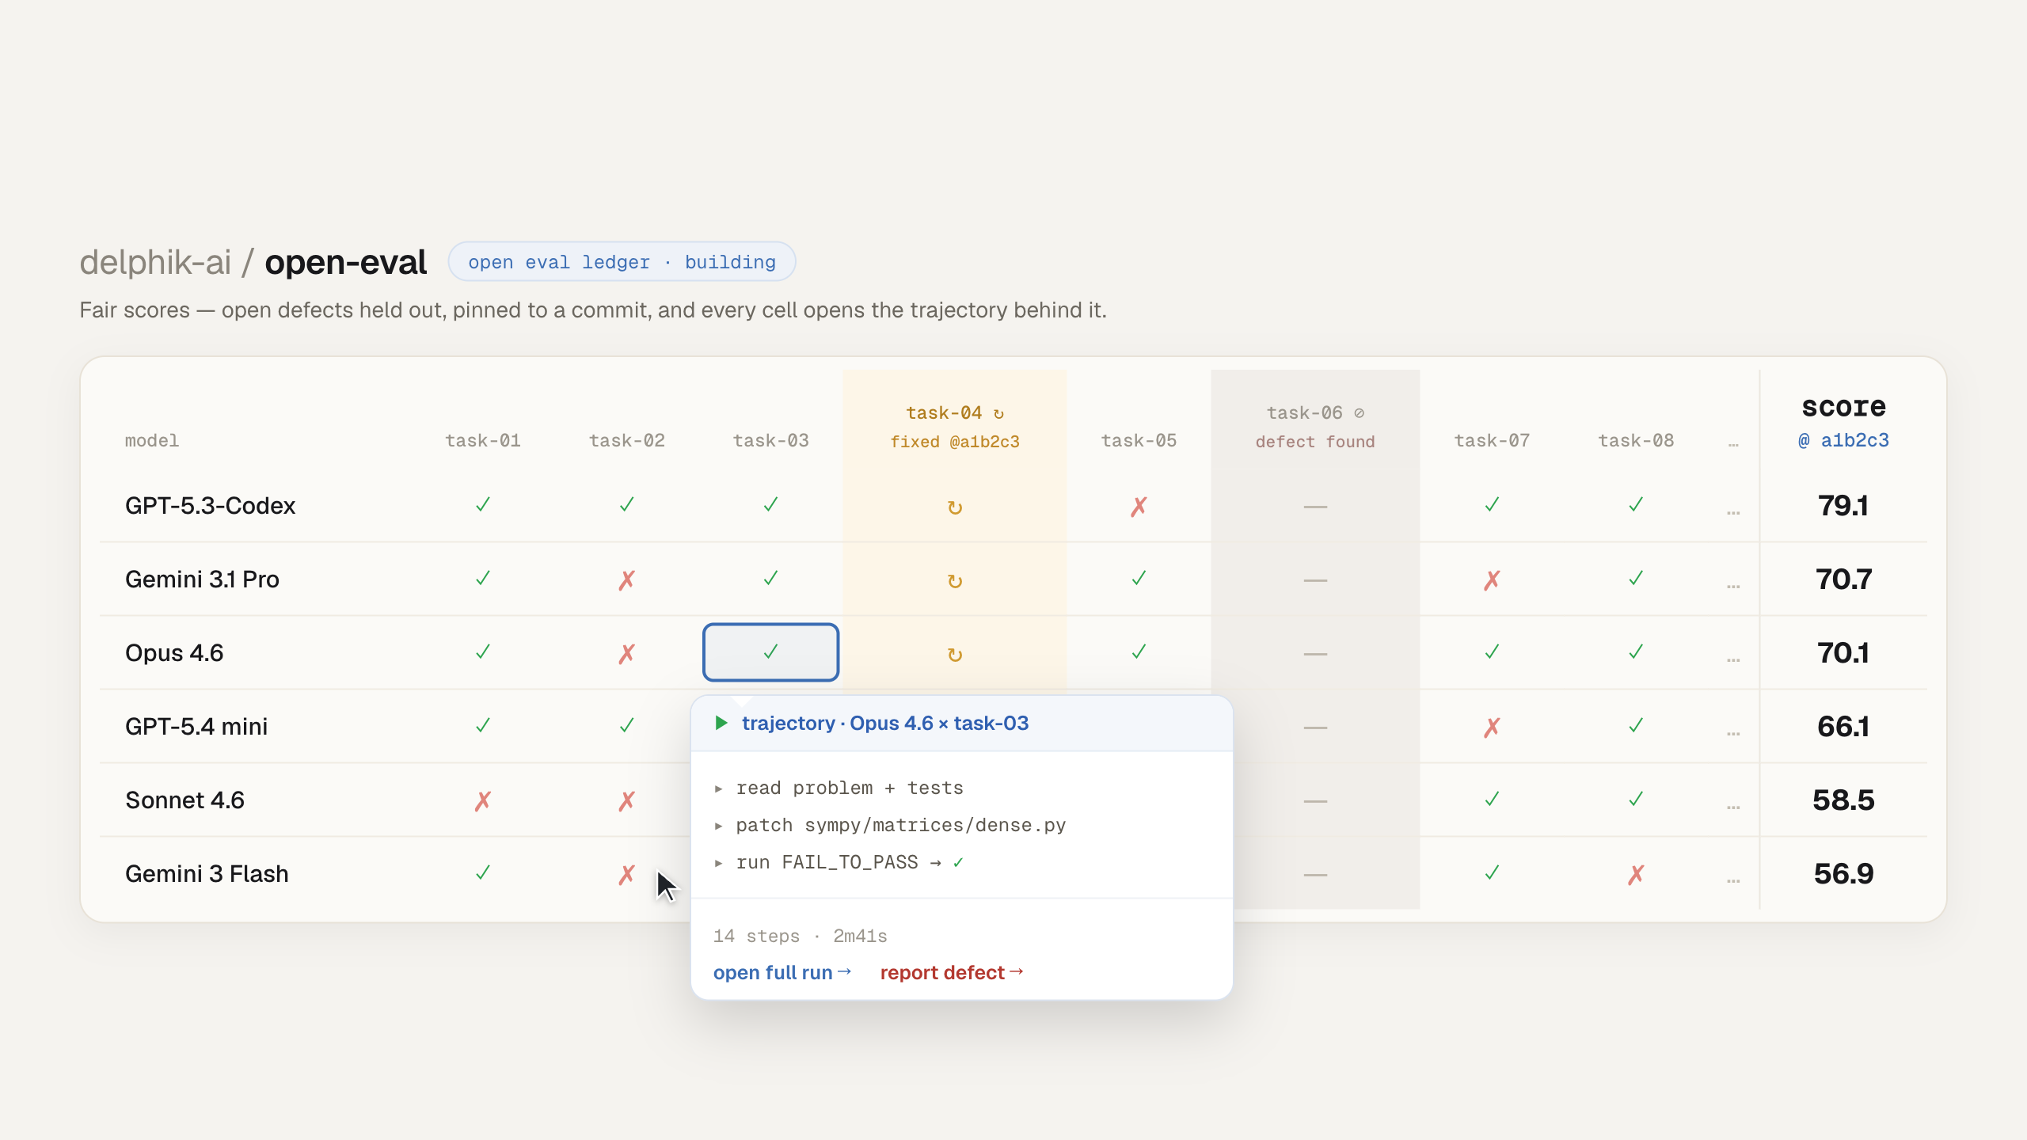This screenshot has width=2027, height=1140.
Task: Expand more tasks for Sonnet 4.6 row
Action: (1733, 807)
